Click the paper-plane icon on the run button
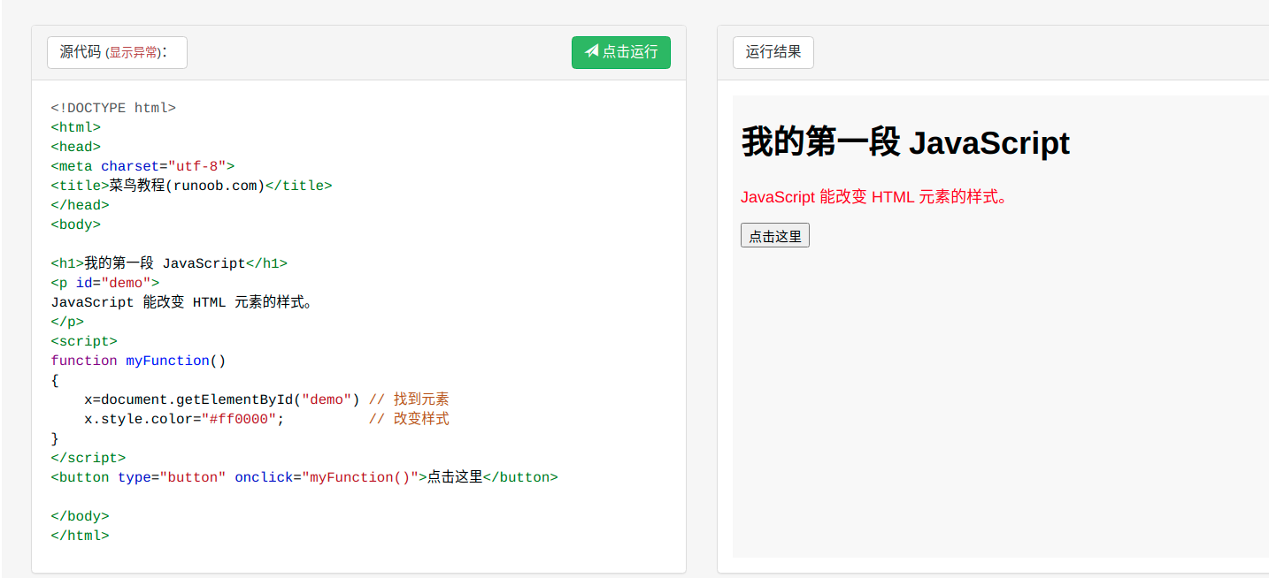This screenshot has height=578, width=1269. [592, 51]
